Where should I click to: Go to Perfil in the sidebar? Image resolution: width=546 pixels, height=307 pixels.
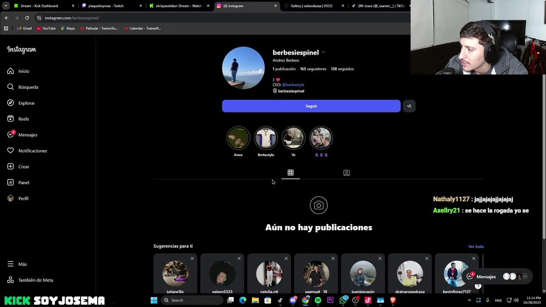pos(18,199)
